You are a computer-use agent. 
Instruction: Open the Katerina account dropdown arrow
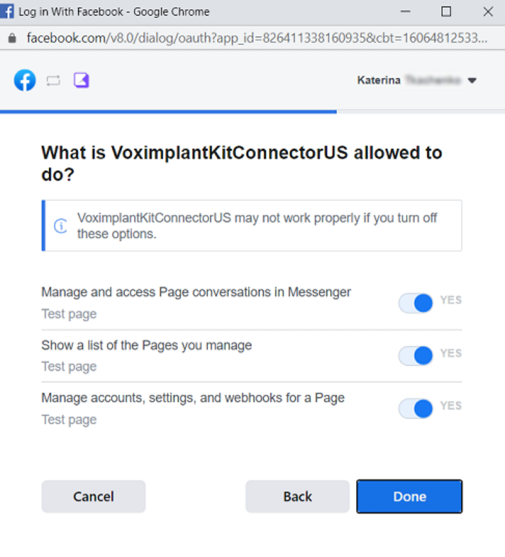coord(472,81)
